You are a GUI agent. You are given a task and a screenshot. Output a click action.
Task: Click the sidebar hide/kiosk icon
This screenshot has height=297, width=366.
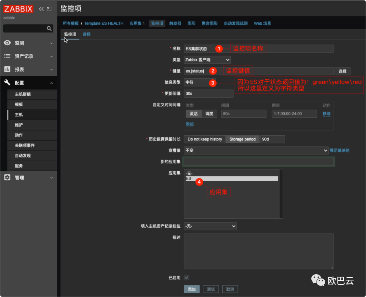pyautogui.click(x=49, y=9)
